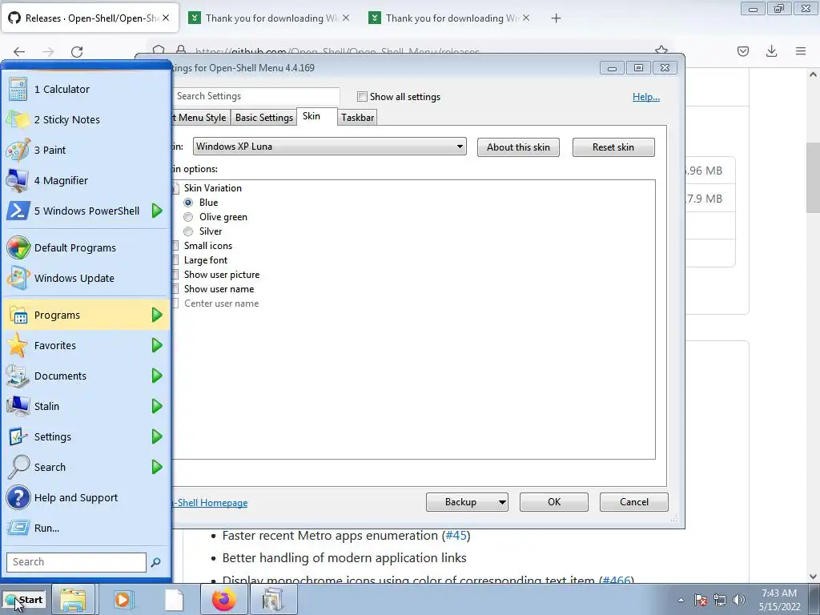Switch to Taskbar tab
The width and height of the screenshot is (820, 615).
358,118
